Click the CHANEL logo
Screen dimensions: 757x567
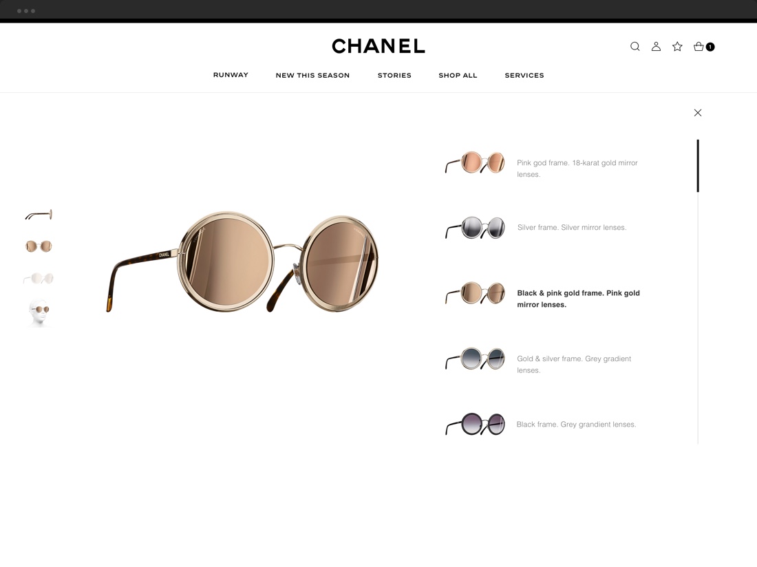378,46
